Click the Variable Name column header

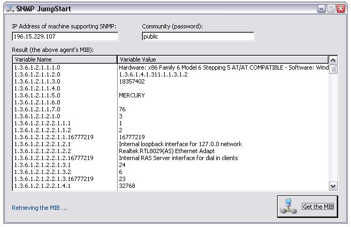point(65,59)
